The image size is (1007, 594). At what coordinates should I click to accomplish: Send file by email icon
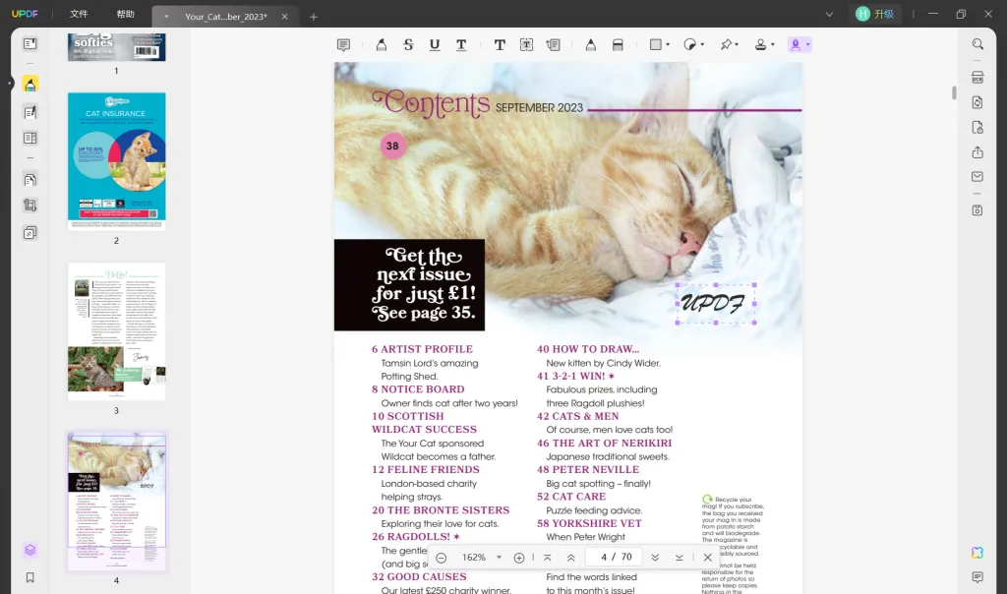[x=977, y=177]
